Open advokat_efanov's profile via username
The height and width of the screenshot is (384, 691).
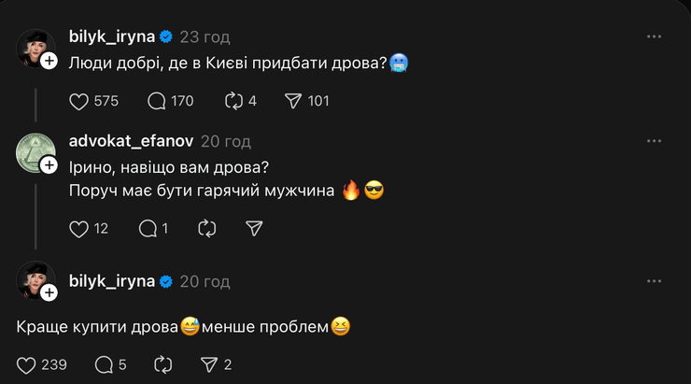pyautogui.click(x=132, y=141)
